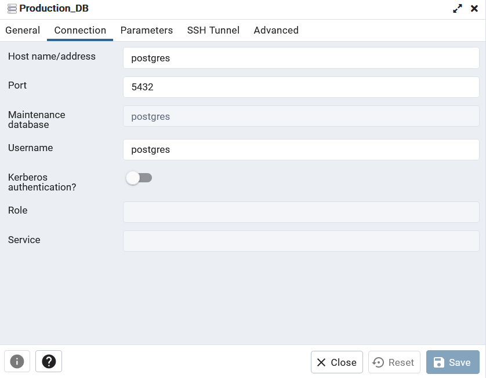This screenshot has width=486, height=378.
Task: Focus the Host name/address field
Action: [x=301, y=58]
